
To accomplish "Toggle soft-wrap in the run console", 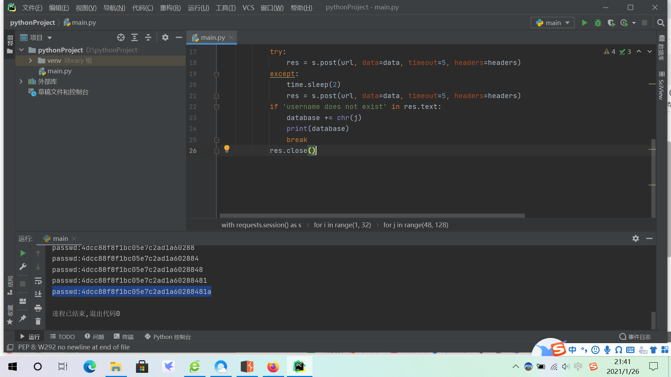I will point(38,281).
